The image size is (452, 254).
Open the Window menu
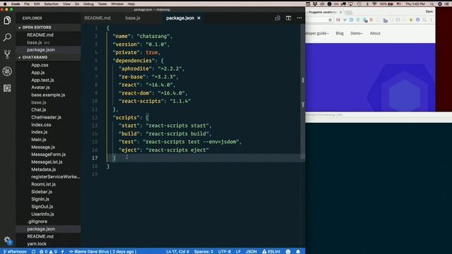point(117,4)
